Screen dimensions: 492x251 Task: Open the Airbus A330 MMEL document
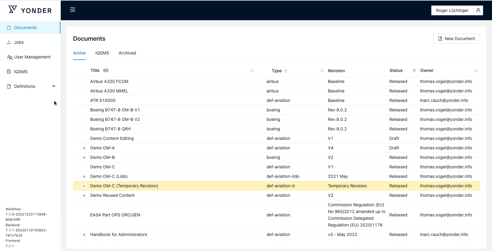tap(109, 91)
